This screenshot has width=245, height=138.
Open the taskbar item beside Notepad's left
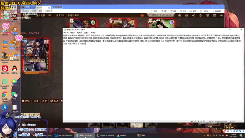point(64,135)
